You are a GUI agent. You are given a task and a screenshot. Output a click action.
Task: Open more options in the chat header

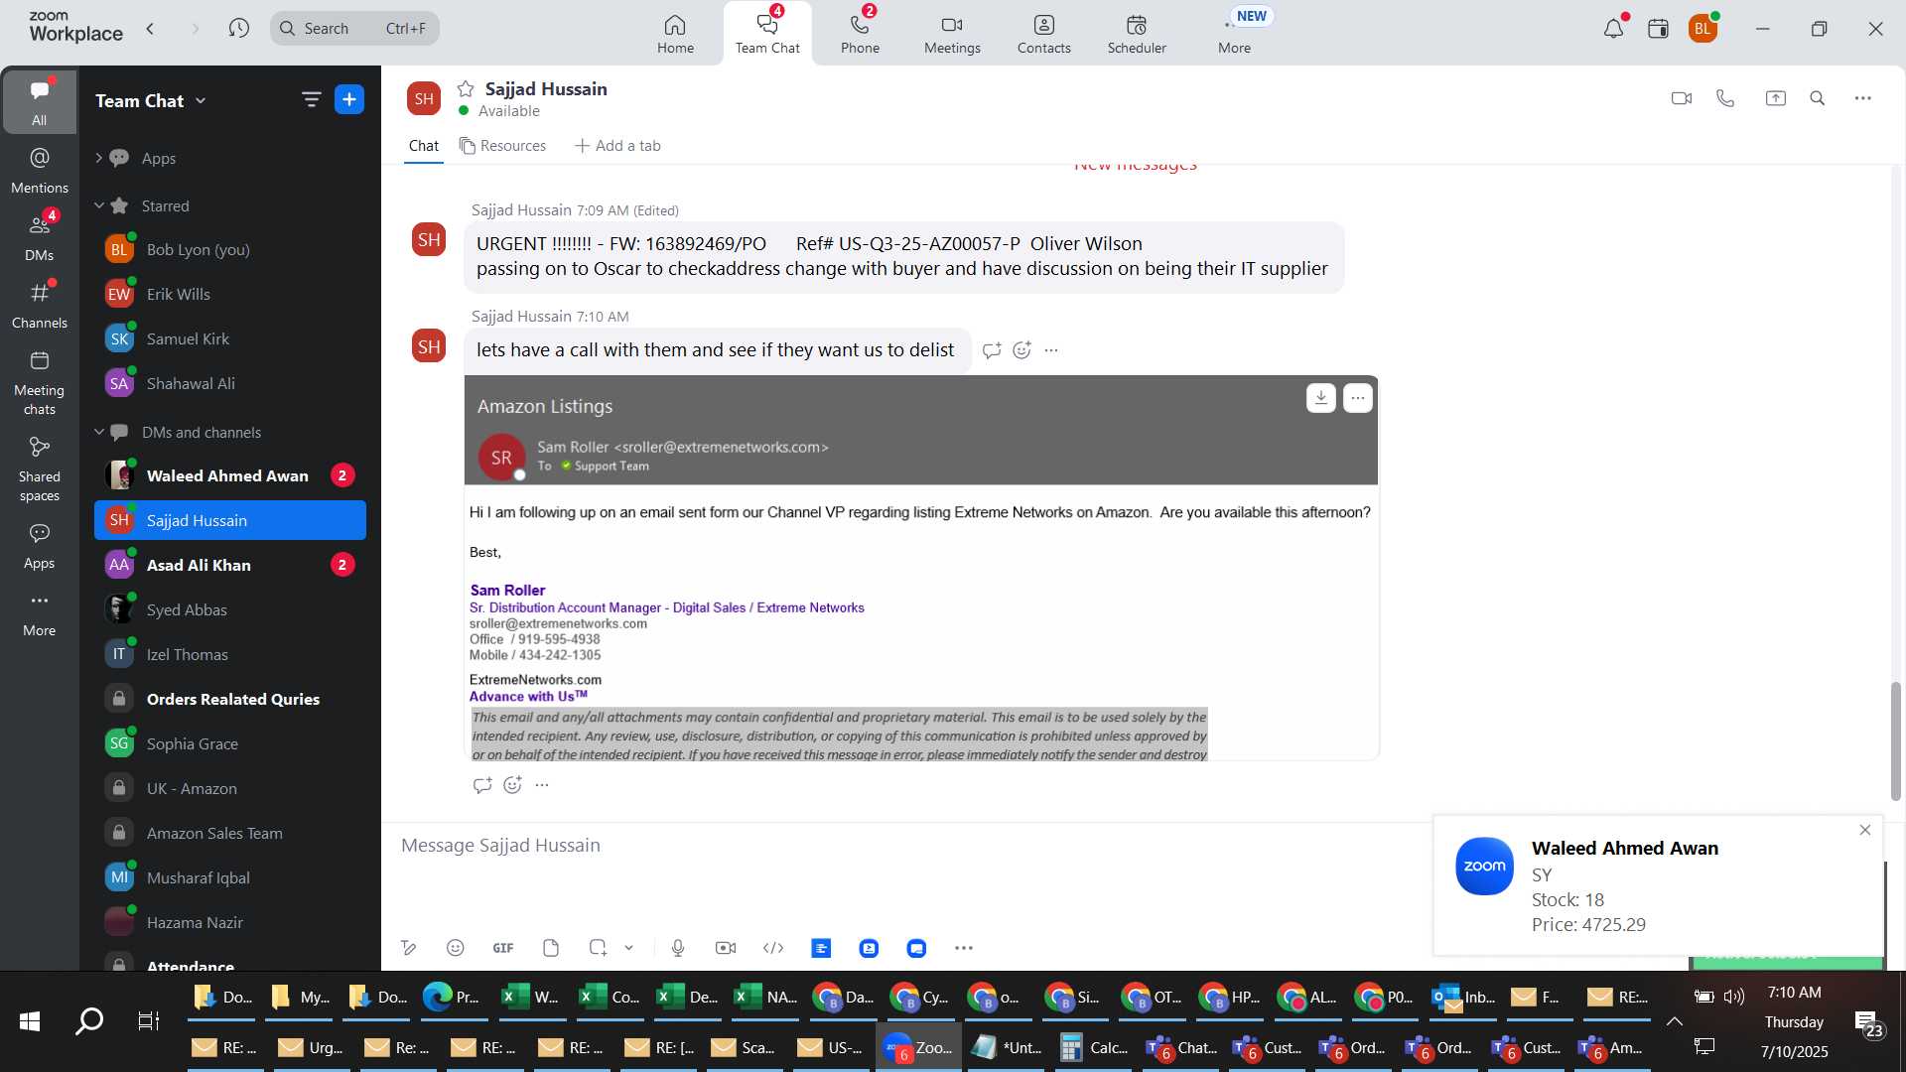click(x=1863, y=98)
